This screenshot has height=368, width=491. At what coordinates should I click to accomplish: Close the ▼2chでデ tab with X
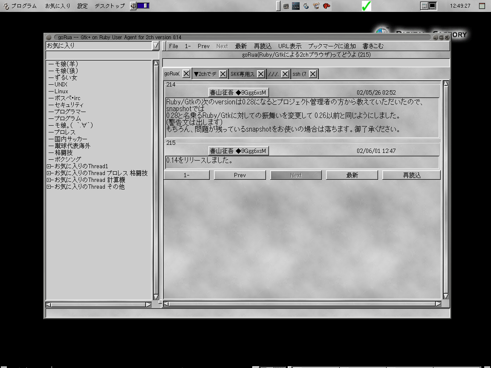tap(223, 74)
